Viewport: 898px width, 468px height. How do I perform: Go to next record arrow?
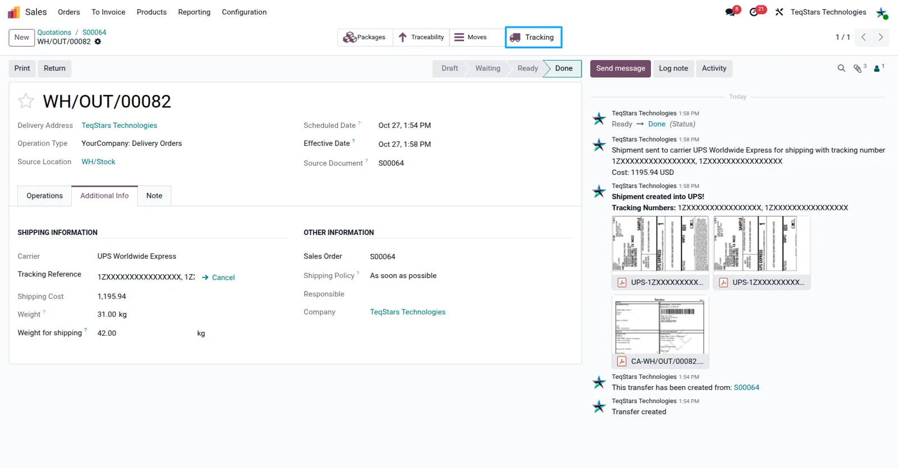click(x=881, y=37)
